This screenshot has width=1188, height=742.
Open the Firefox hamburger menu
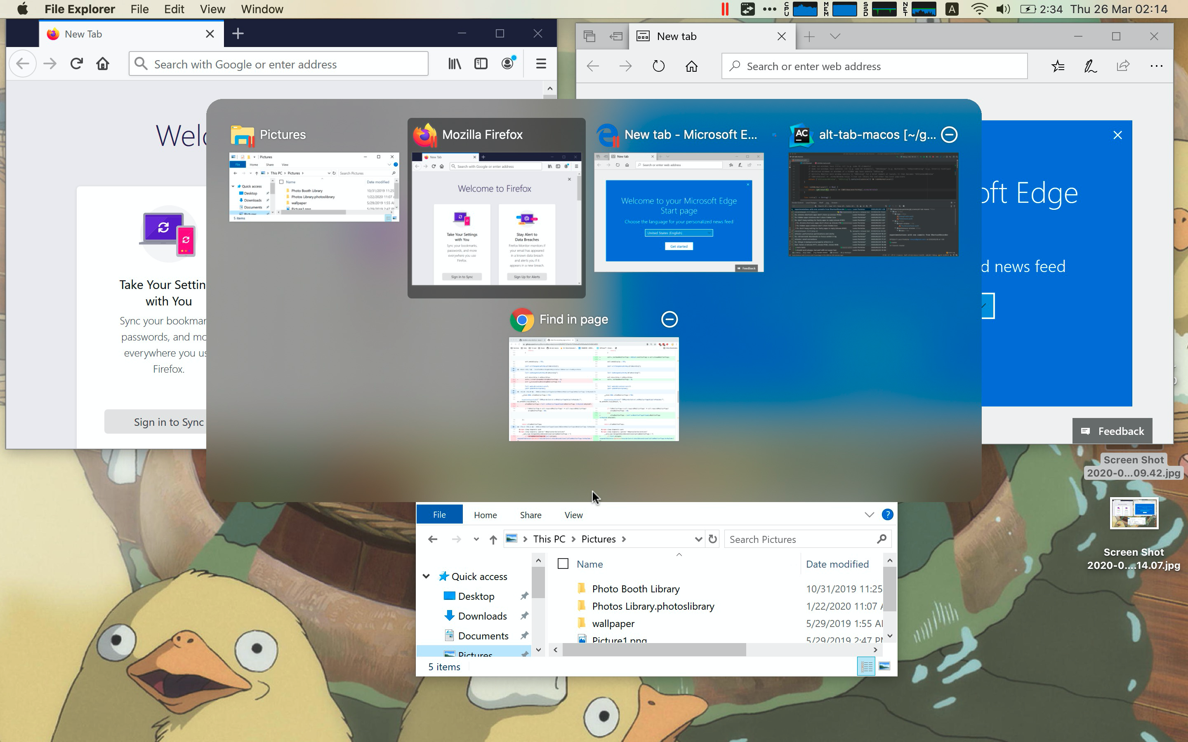(x=541, y=64)
